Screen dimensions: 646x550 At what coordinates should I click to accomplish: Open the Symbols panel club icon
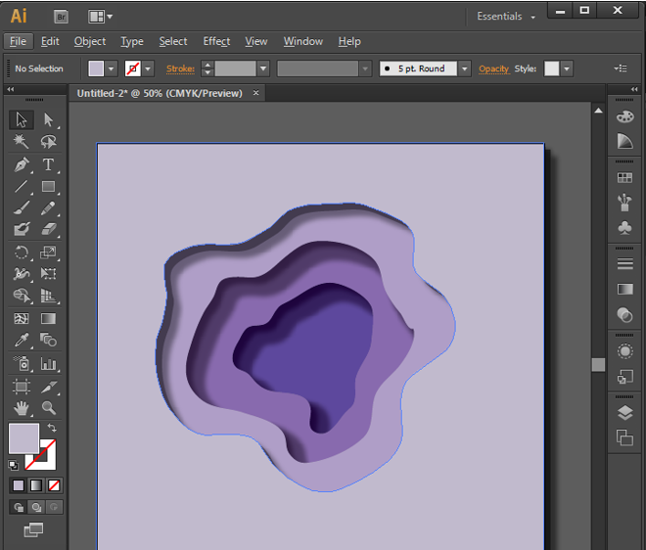click(x=625, y=228)
